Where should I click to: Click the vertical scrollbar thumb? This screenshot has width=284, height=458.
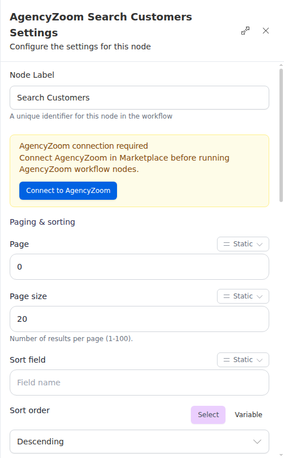(x=281, y=135)
